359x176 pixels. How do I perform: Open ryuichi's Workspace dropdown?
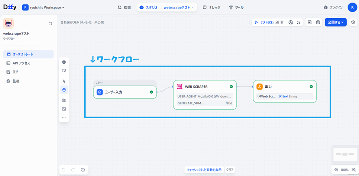pos(43,7)
